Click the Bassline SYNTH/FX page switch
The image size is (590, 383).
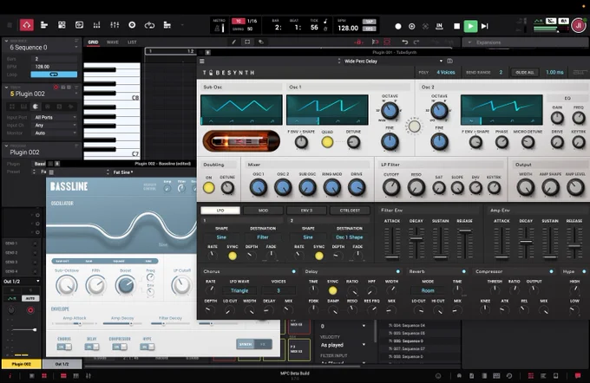254,344
